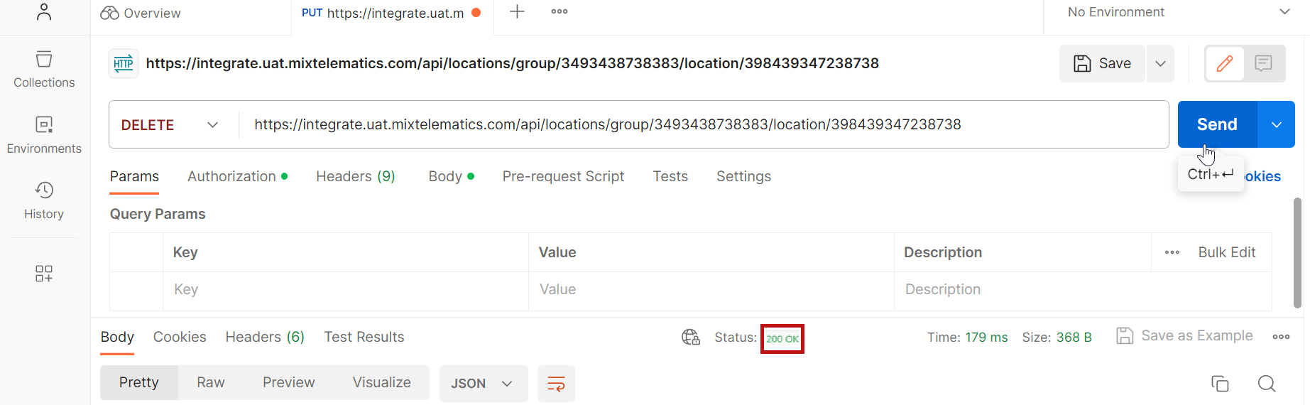
Task: Open the History sidebar panel
Action: pyautogui.click(x=44, y=200)
